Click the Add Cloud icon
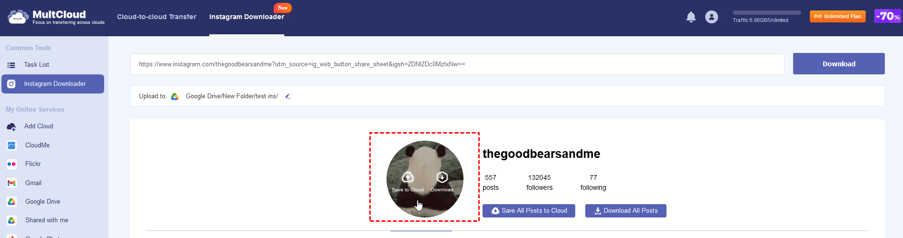The width and height of the screenshot is (903, 238). (11, 126)
